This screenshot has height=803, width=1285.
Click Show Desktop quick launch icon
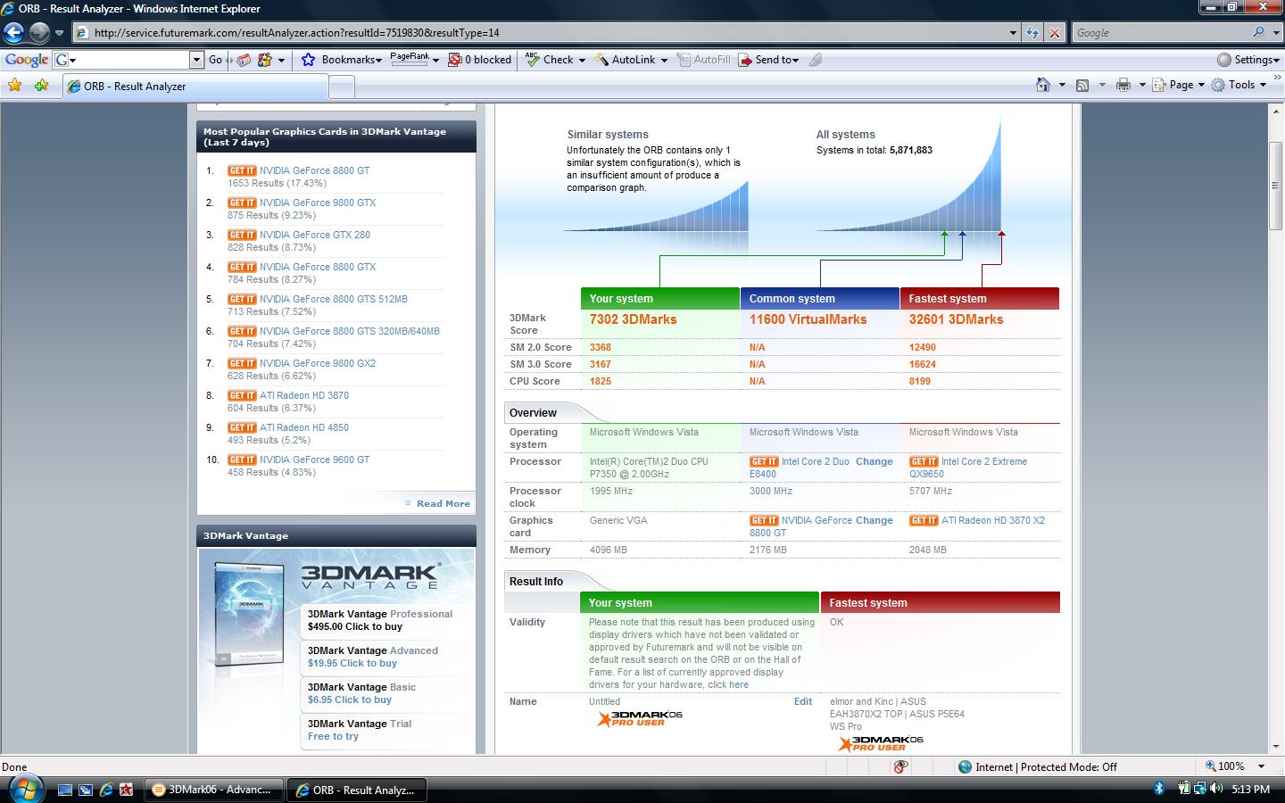65,790
